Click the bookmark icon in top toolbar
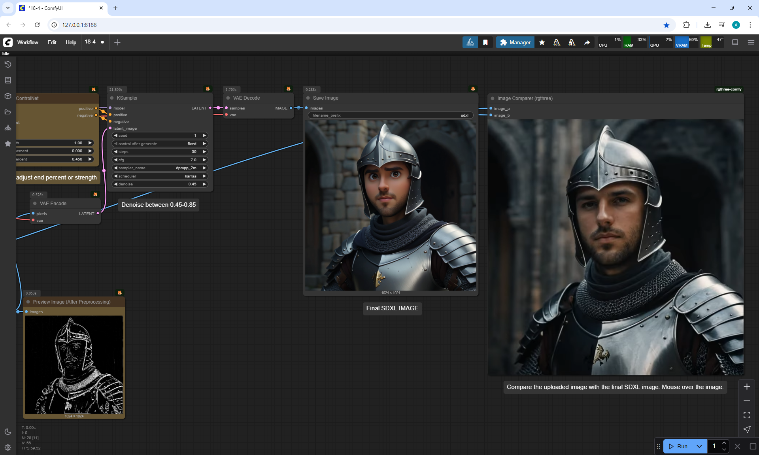 click(485, 42)
